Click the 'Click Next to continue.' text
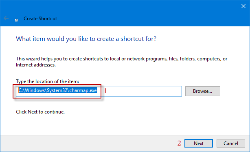The height and width of the screenshot is (152, 250). 40,112
